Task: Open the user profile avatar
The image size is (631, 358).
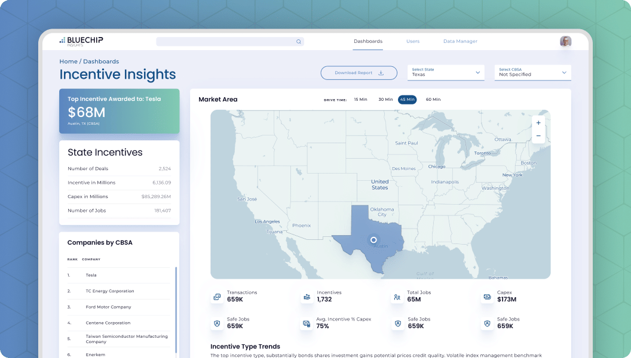Action: click(x=565, y=41)
